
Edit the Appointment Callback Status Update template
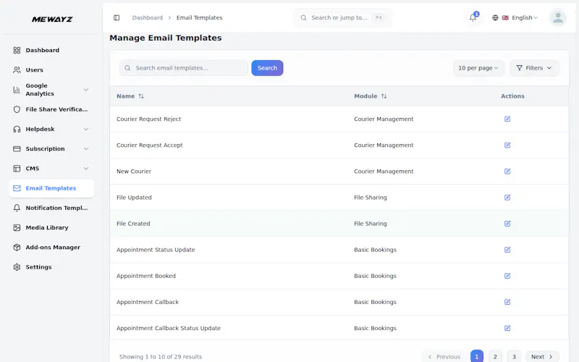[x=507, y=328]
